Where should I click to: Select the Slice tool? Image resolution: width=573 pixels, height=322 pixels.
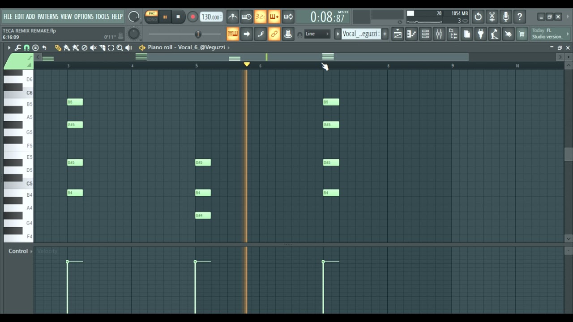pyautogui.click(x=102, y=47)
